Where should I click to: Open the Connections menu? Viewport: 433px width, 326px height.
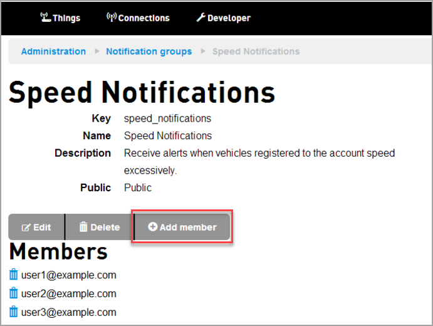pos(138,18)
